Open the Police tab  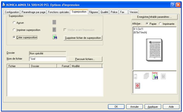(114, 12)
